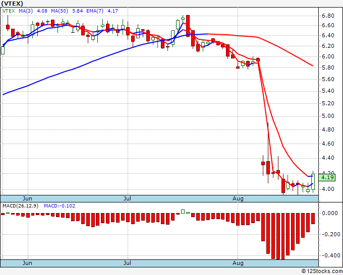Click the MA(3) value 4.08
Viewport: 343px width, 275px height.
click(42, 11)
